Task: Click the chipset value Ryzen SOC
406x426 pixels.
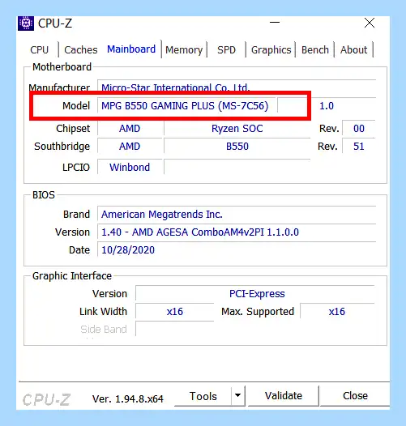Action: click(x=237, y=129)
